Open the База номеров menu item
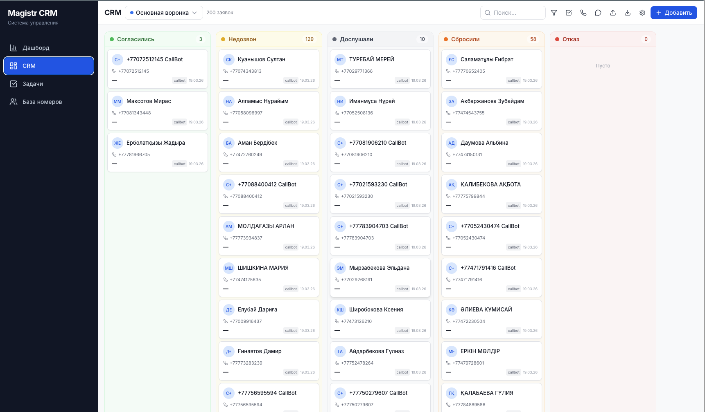The height and width of the screenshot is (412, 705). pyautogui.click(x=49, y=102)
